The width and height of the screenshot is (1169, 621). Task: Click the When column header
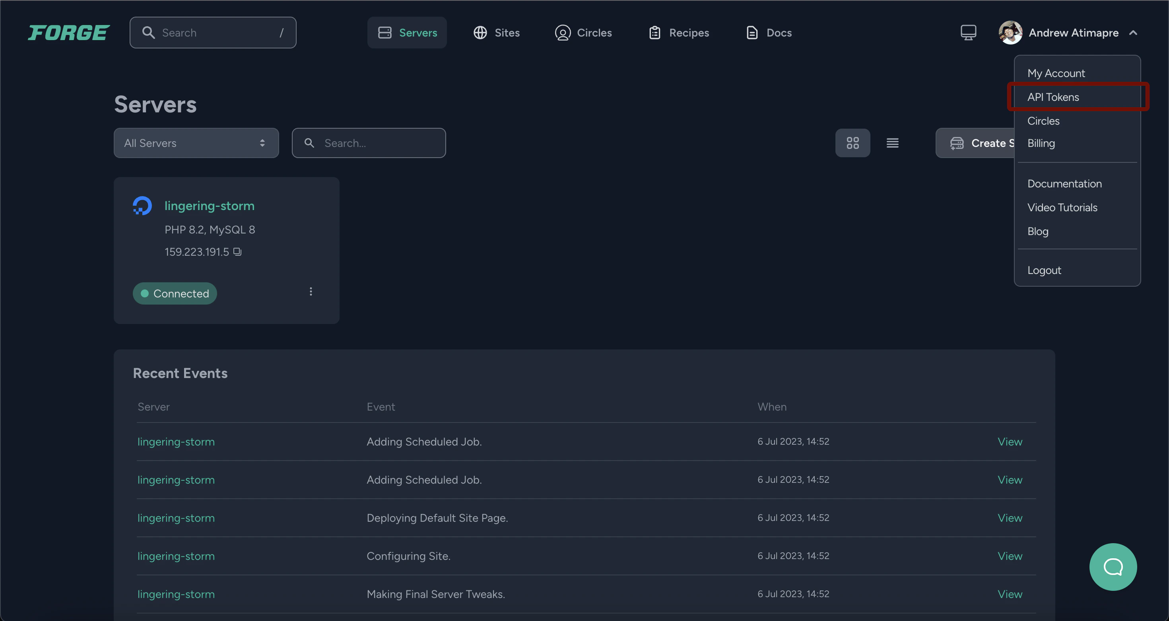point(771,407)
